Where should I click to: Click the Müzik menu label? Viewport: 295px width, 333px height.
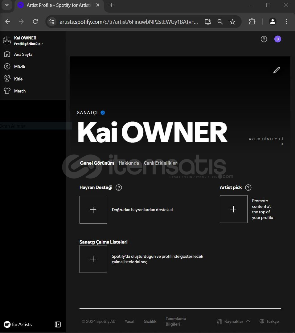tap(19, 67)
